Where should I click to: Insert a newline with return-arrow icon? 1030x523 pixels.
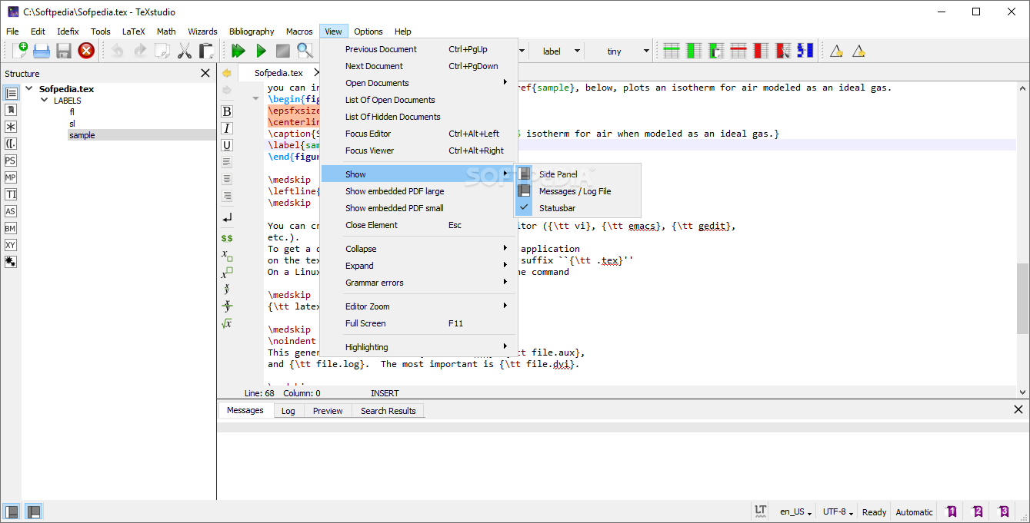tap(227, 218)
